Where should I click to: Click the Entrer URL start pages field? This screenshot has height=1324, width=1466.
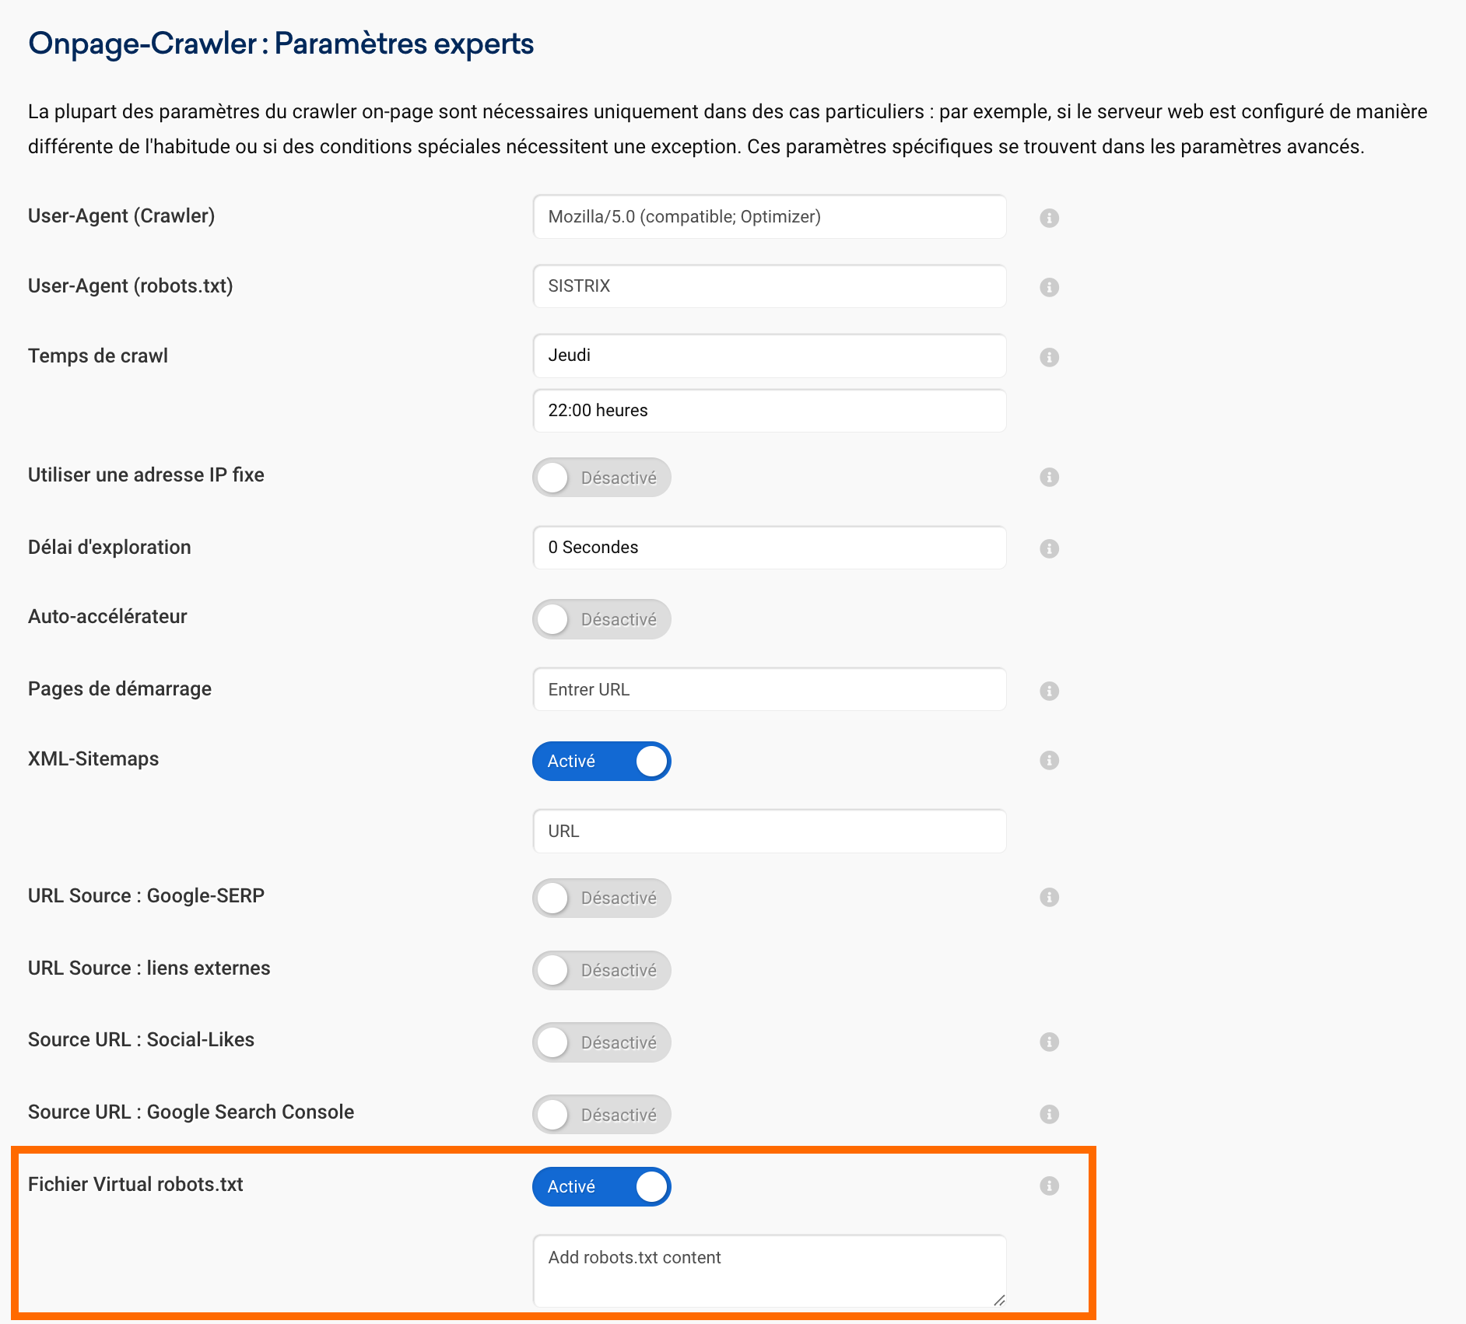[769, 689]
